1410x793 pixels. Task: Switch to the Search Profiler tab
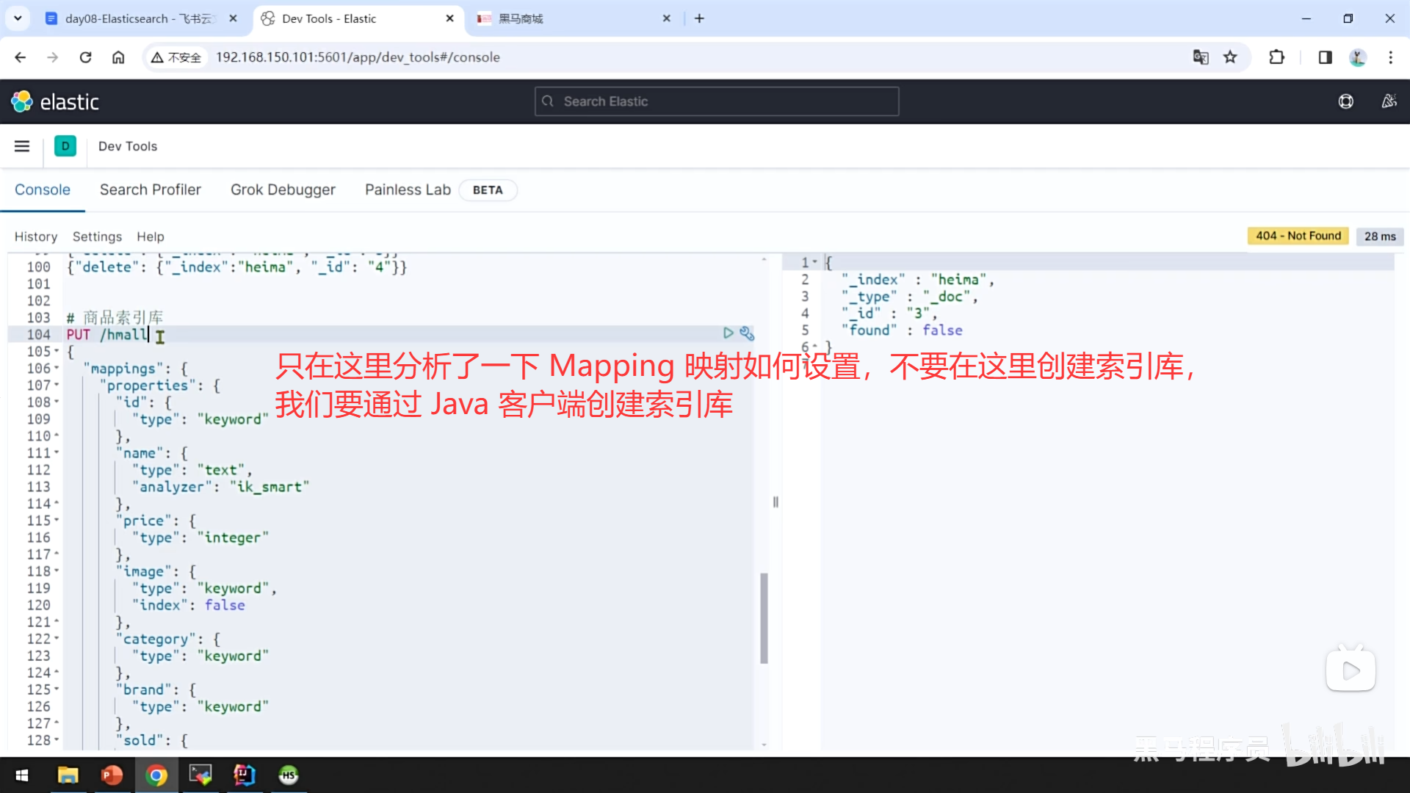coord(150,189)
